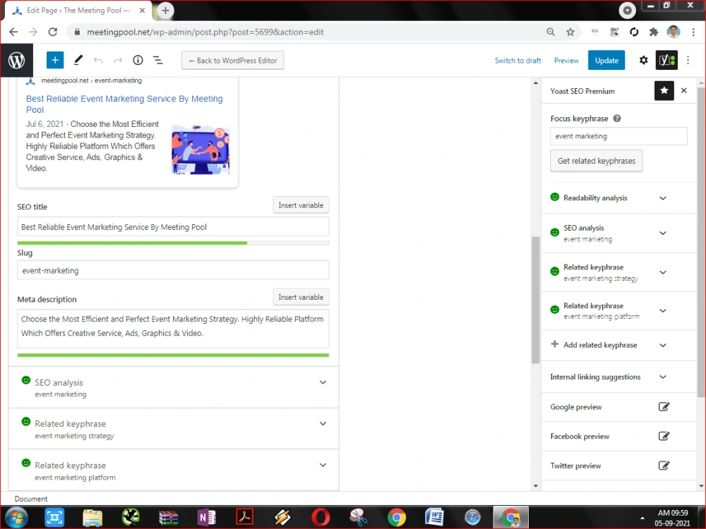Open the Windows Start menu
The height and width of the screenshot is (529, 706).
17,517
